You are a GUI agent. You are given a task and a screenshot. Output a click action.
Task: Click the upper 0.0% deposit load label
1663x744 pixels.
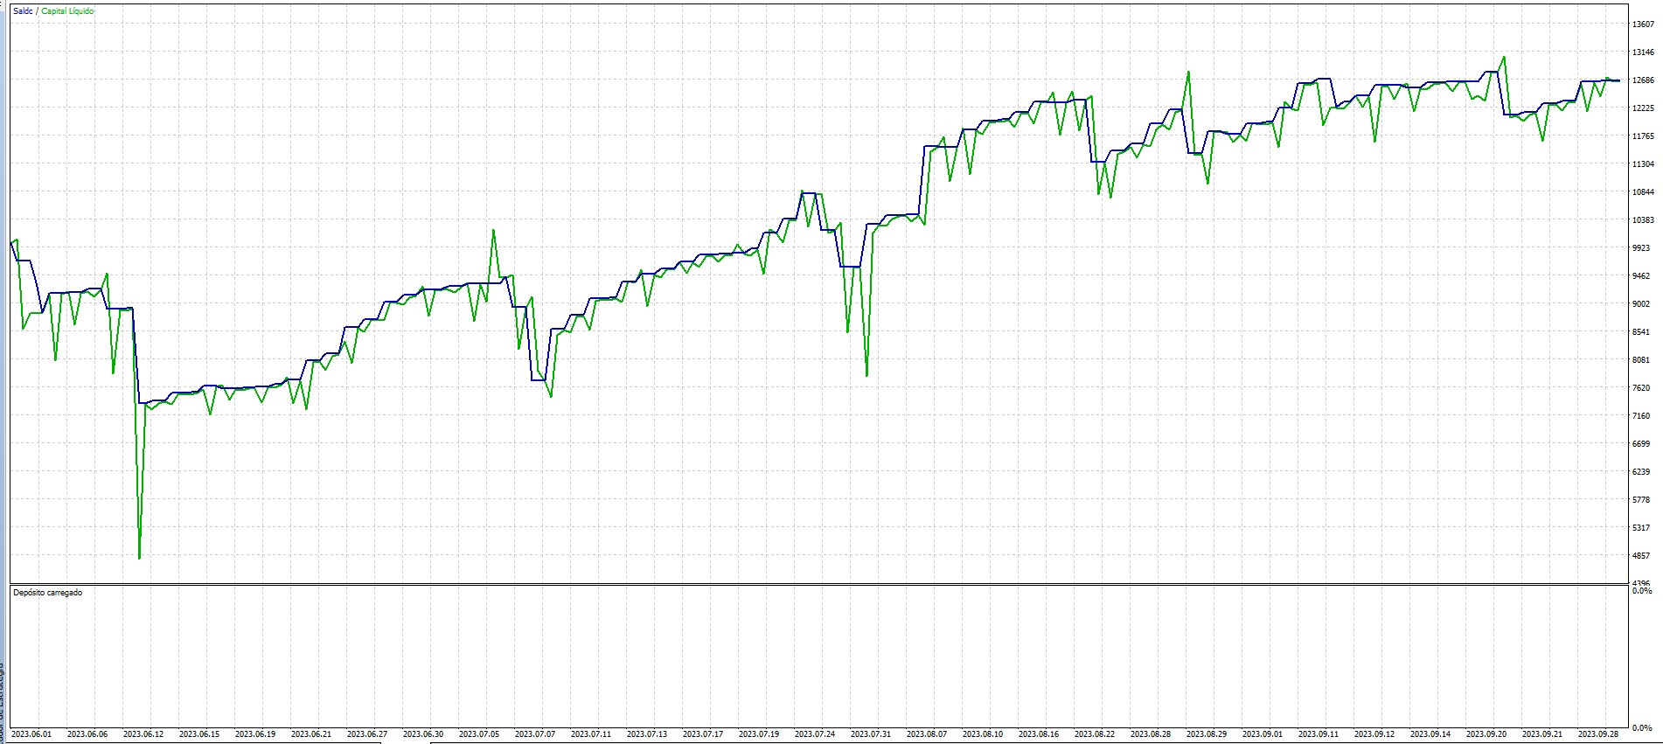pyautogui.click(x=1642, y=591)
